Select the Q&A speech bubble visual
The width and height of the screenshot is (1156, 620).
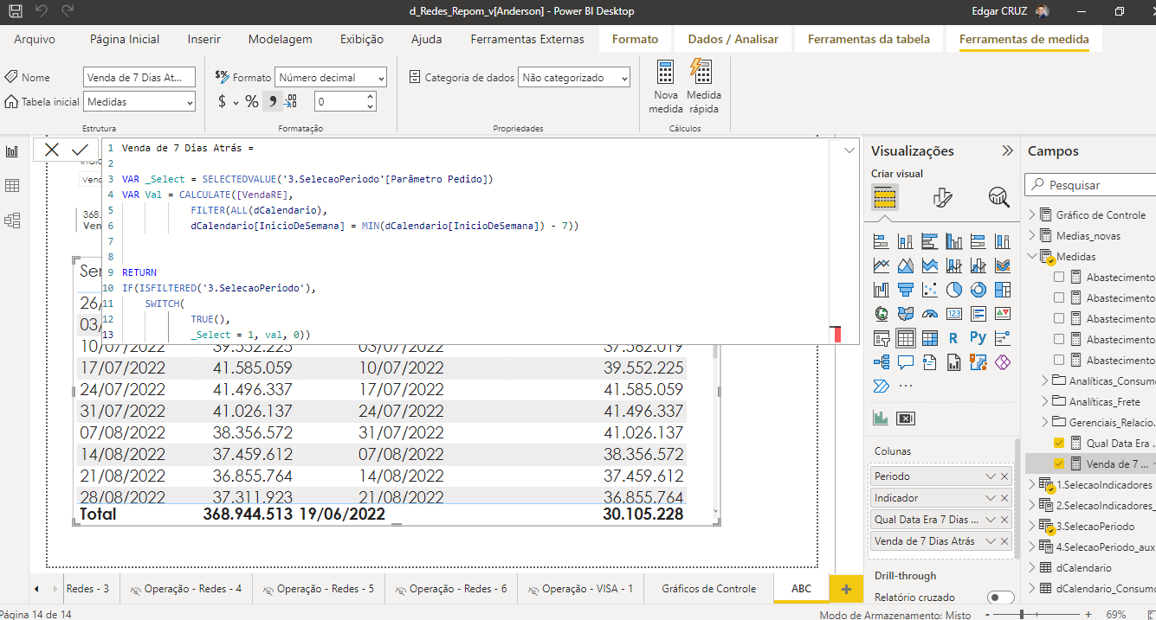(906, 362)
